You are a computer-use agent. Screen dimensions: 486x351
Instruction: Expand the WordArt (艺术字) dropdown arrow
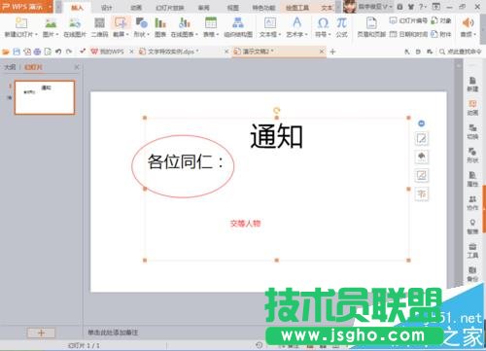point(306,34)
